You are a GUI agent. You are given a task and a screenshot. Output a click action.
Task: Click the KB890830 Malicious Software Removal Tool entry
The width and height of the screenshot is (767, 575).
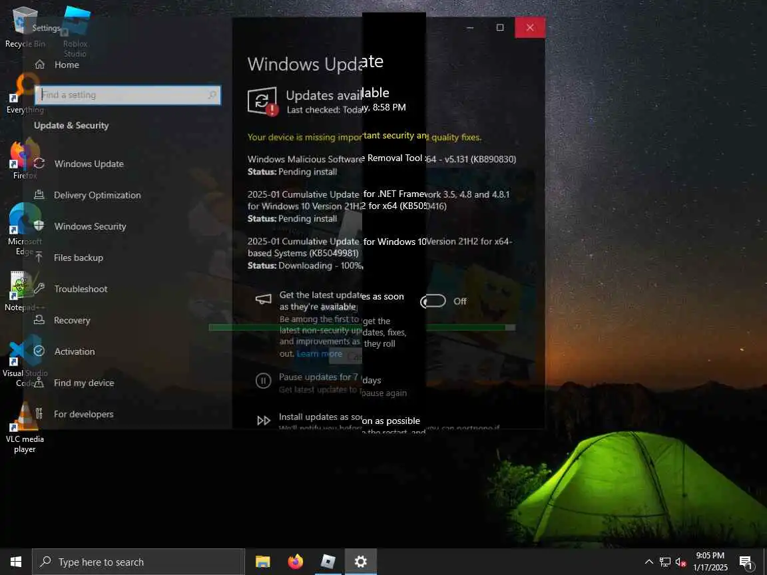[382, 165]
